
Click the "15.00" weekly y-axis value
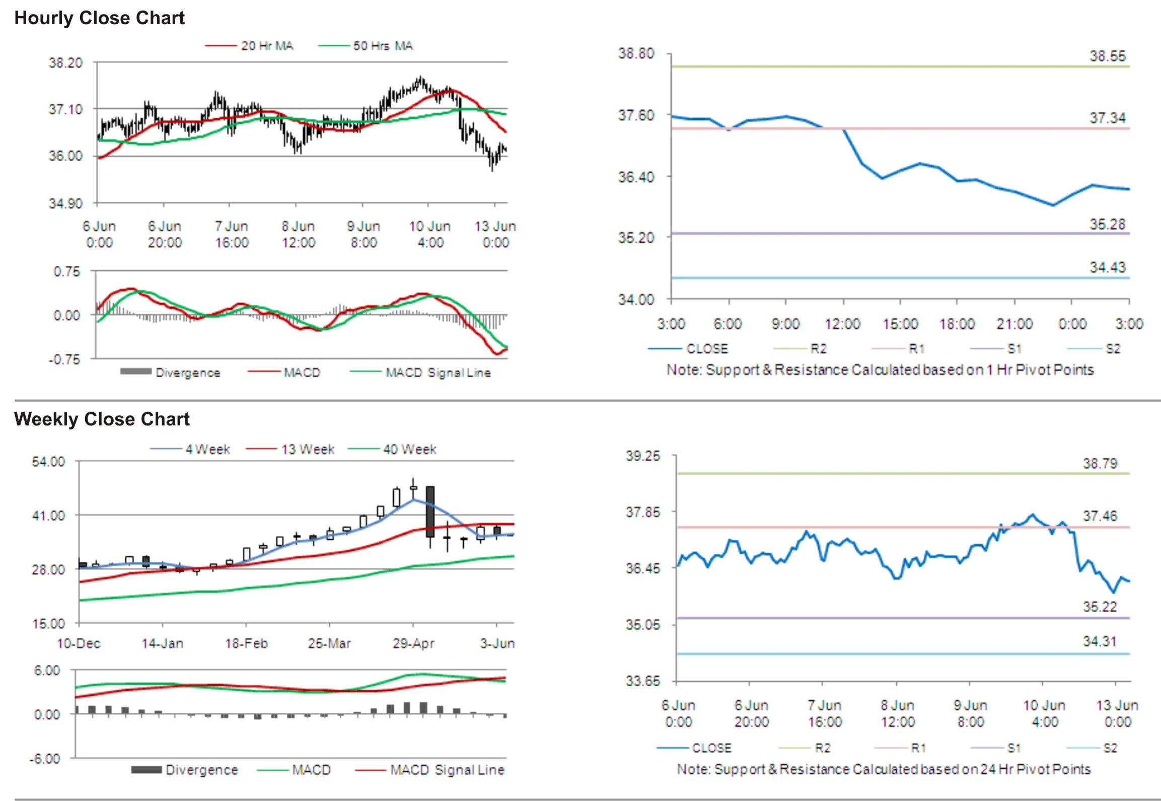coord(48,624)
